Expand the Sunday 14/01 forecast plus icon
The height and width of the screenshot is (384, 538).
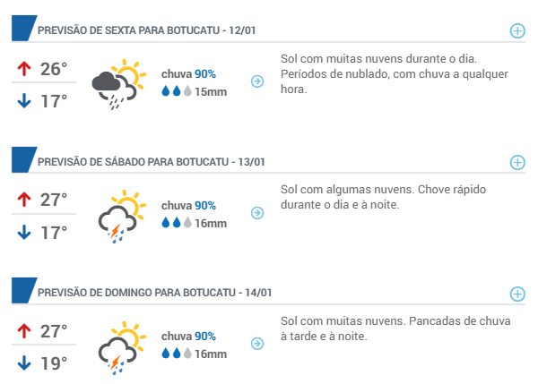(x=517, y=294)
